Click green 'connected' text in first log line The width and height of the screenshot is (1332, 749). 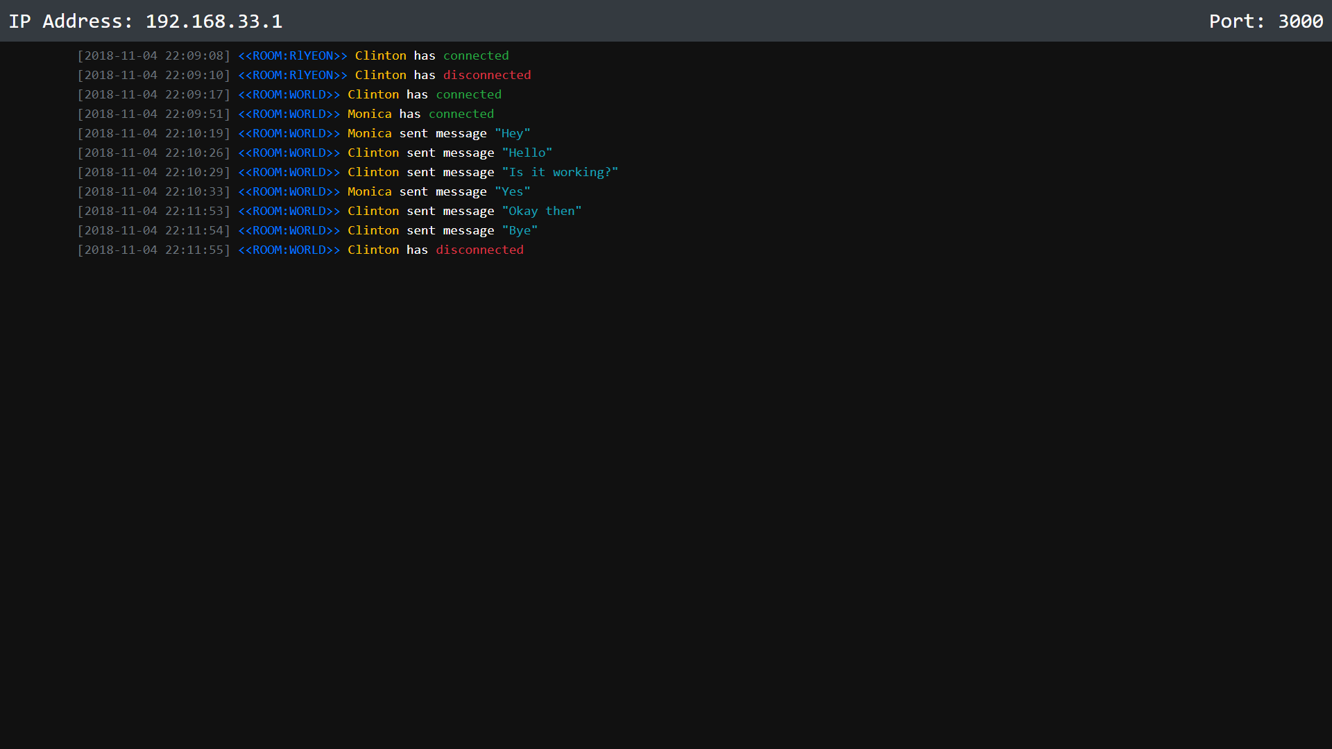475,55
